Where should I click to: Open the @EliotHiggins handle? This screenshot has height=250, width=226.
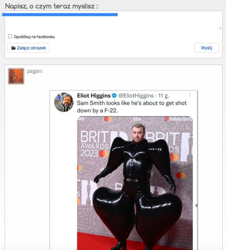pyautogui.click(x=136, y=96)
